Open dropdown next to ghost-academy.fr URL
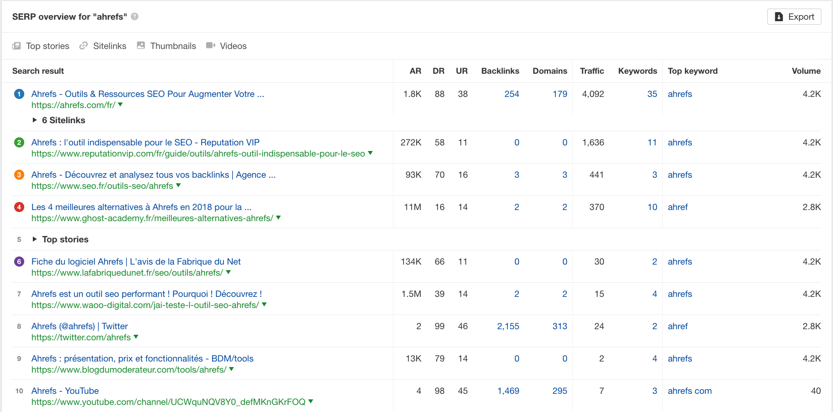The width and height of the screenshot is (833, 412). point(278,218)
